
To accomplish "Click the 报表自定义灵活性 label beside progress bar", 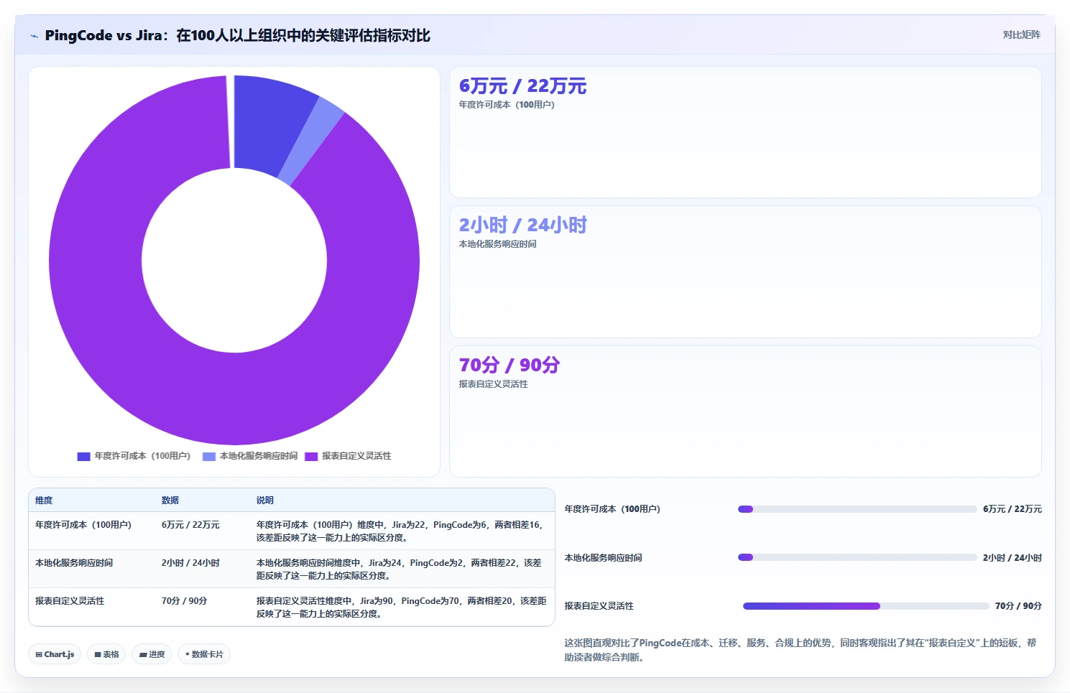I will click(x=599, y=606).
